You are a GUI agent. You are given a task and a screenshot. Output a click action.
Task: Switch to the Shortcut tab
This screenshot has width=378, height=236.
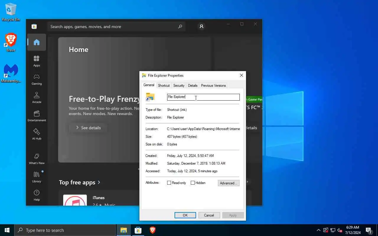click(x=164, y=86)
